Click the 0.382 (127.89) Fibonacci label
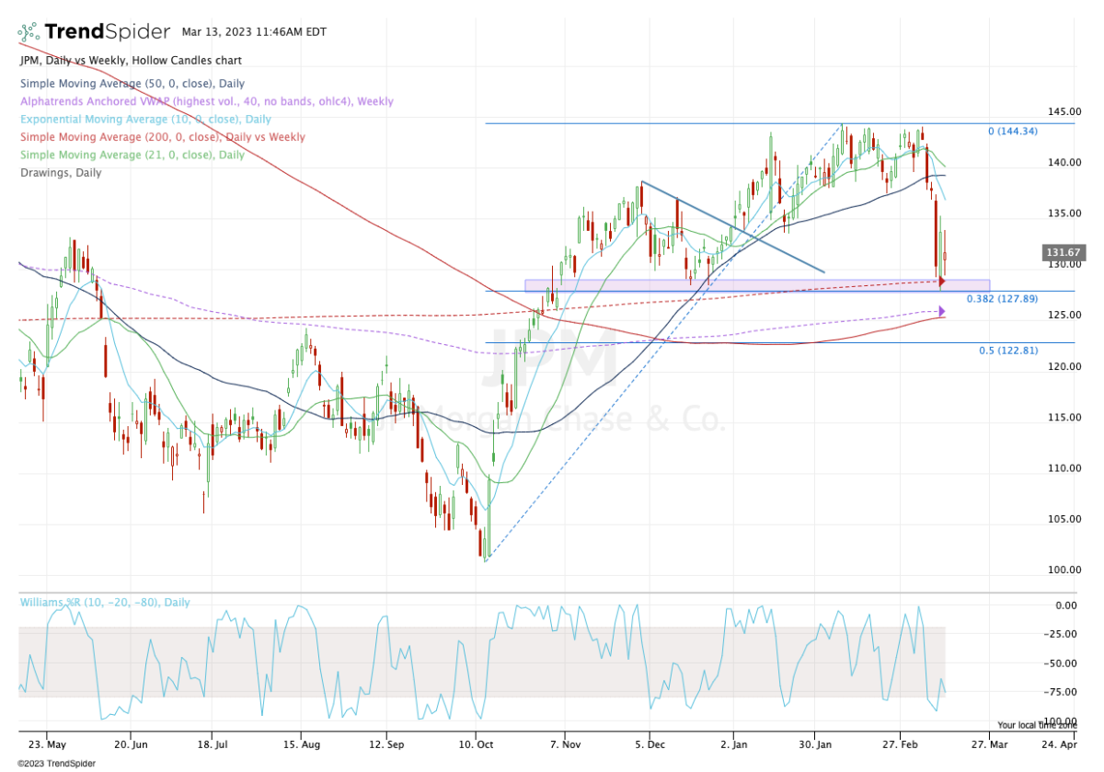The width and height of the screenshot is (1104, 772). (x=1002, y=298)
